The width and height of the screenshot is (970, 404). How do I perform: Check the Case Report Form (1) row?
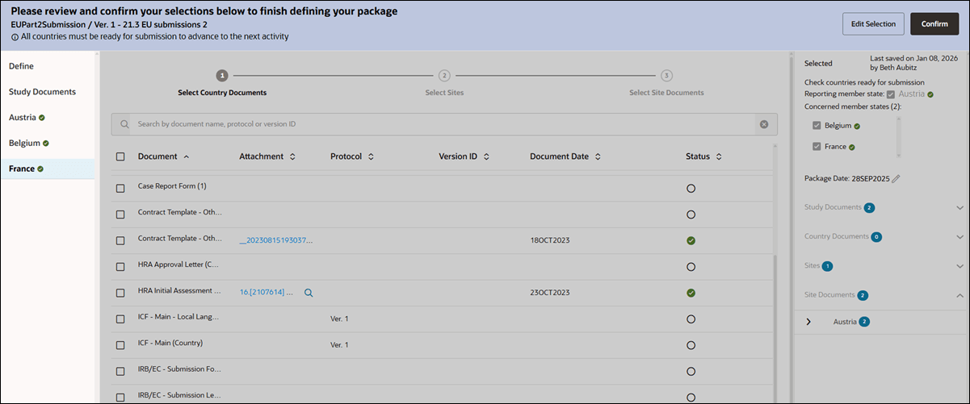120,188
